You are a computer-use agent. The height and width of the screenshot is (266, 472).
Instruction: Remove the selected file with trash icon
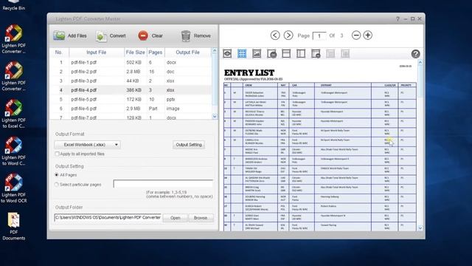coord(195,35)
